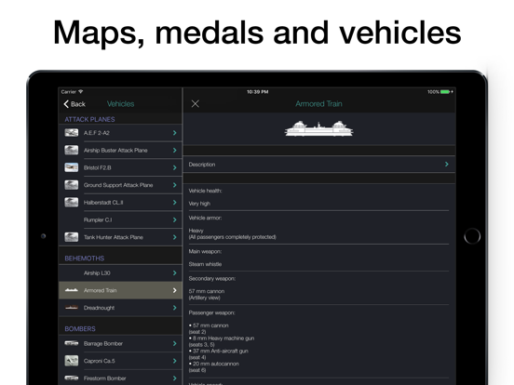
Task: Click the Barrage Bomber icon
Action: pos(72,343)
